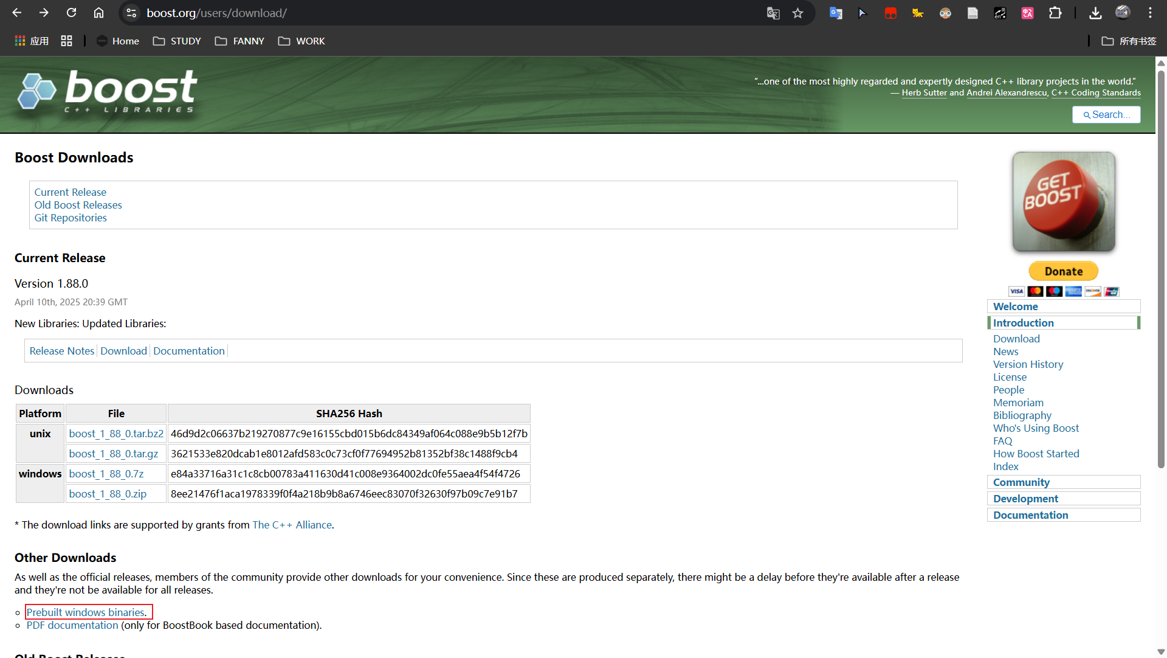Click the Boost logo
The height and width of the screenshot is (658, 1167).
click(107, 92)
